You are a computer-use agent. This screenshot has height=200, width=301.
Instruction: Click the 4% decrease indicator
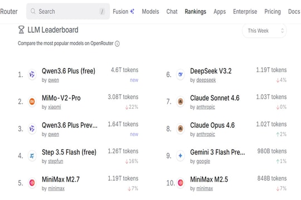click(281, 80)
